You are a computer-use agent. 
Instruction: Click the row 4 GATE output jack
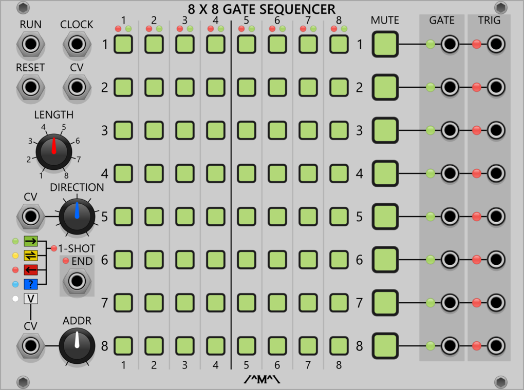tap(450, 173)
